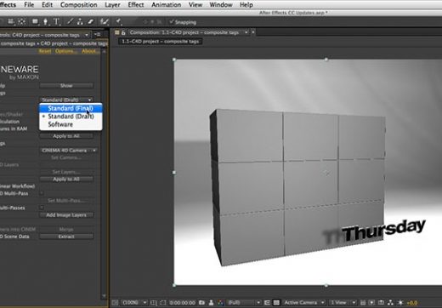Click the composition panel lock icon
442x308 pixels.
pos(123,32)
